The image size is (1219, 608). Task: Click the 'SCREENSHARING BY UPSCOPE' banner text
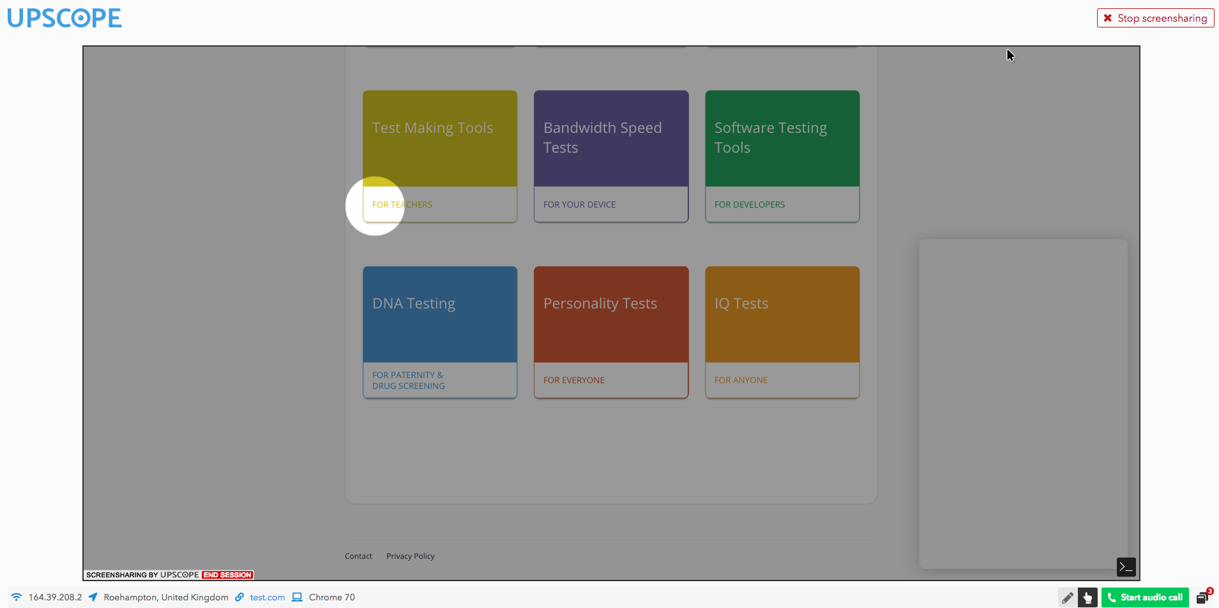(142, 575)
